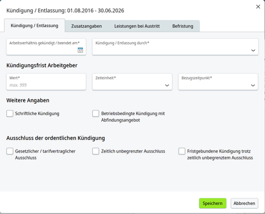Image resolution: width=265 pixels, height=214 pixels.
Task: Open the Bezugszeitpunkt dropdown
Action: (x=218, y=82)
